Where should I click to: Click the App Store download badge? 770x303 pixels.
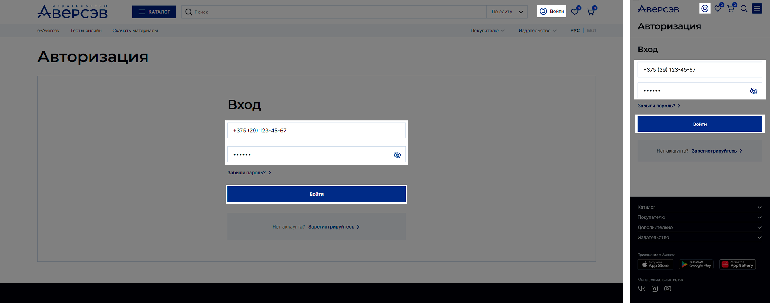(x=655, y=265)
